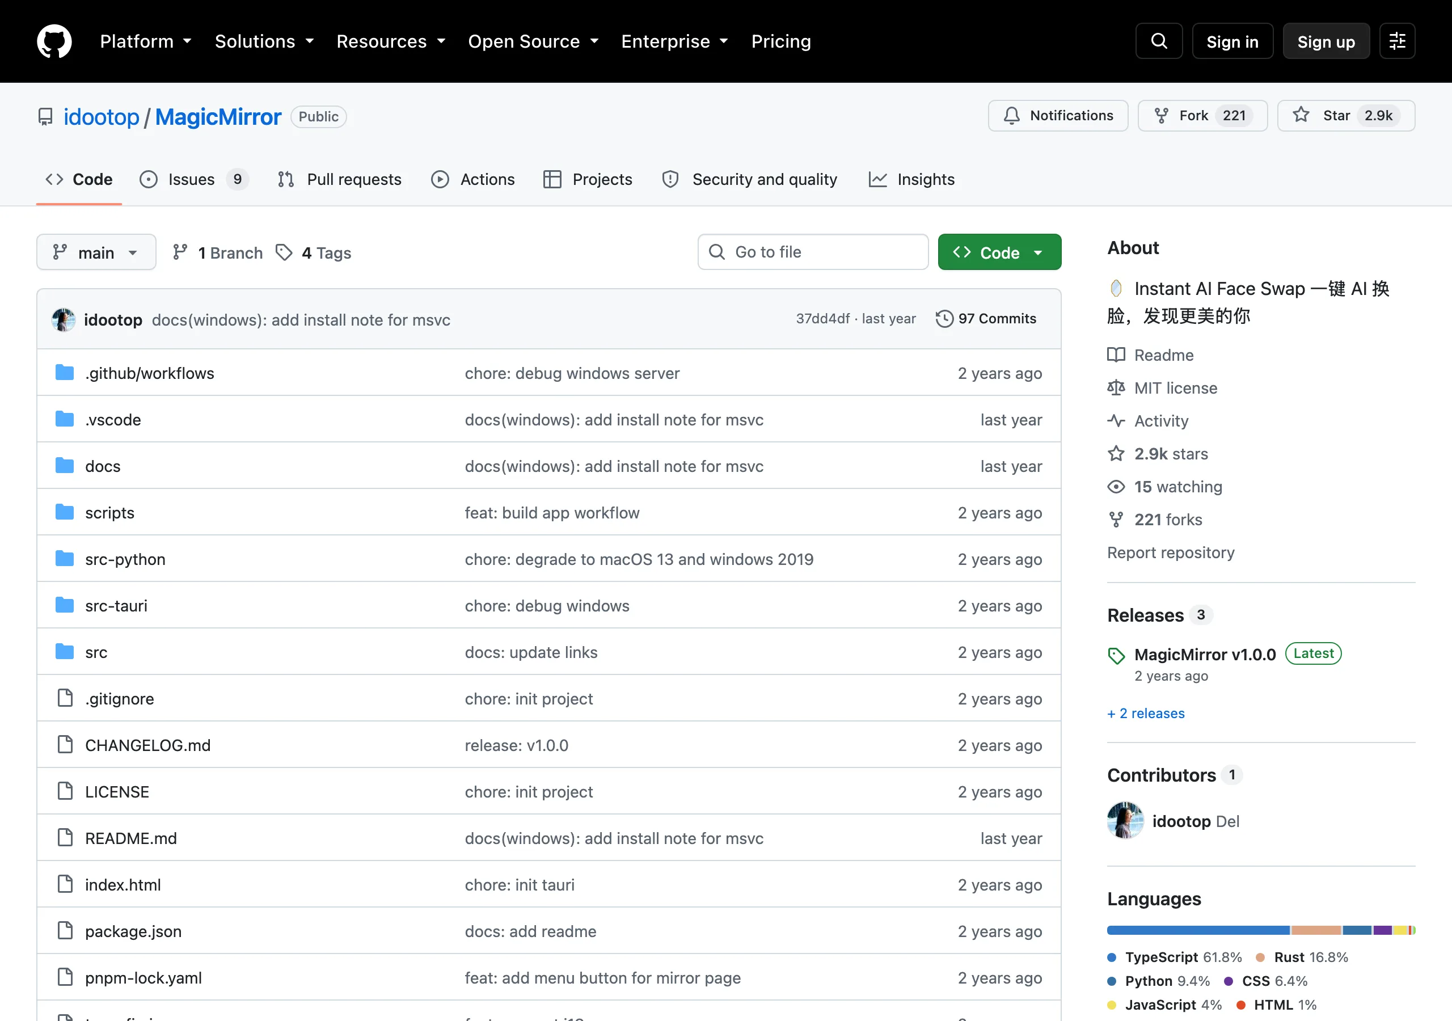Click the fork icon beside 221 forks

1116,520
